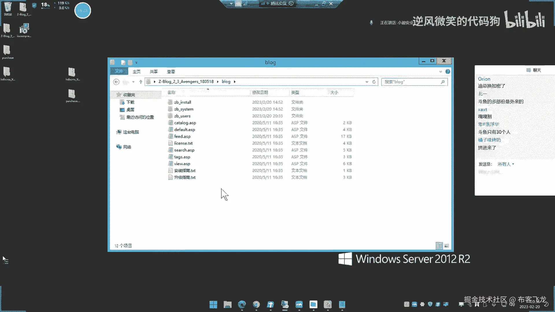Open the zb_install folder
555x312 pixels.
(182, 102)
